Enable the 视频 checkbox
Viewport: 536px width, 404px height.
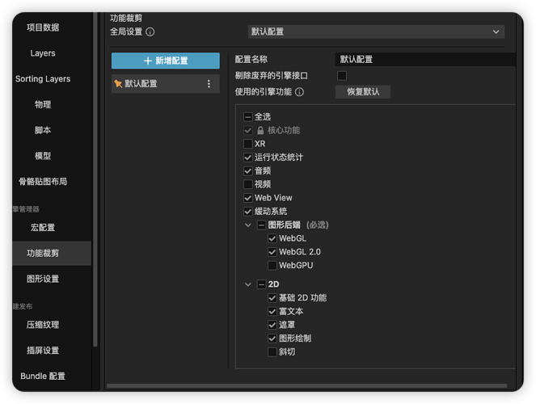click(x=248, y=184)
